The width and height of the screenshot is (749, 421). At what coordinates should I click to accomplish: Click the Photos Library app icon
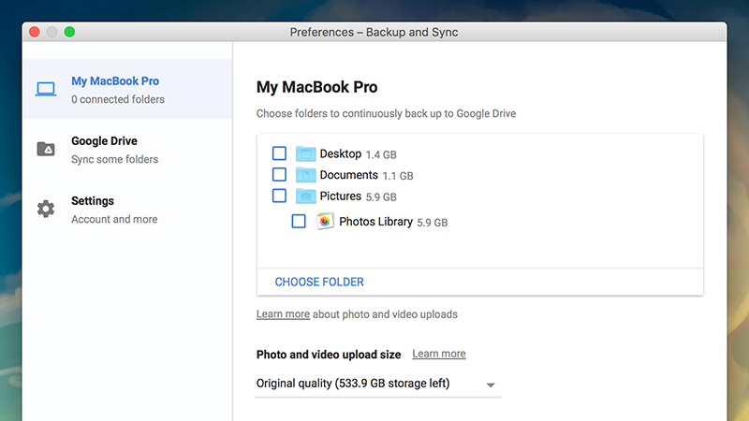tap(325, 221)
